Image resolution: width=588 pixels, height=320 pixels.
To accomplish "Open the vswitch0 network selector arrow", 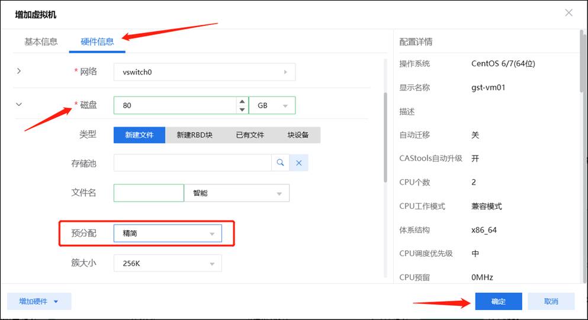I will 285,72.
